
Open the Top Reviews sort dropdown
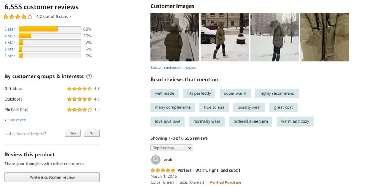pos(172,148)
